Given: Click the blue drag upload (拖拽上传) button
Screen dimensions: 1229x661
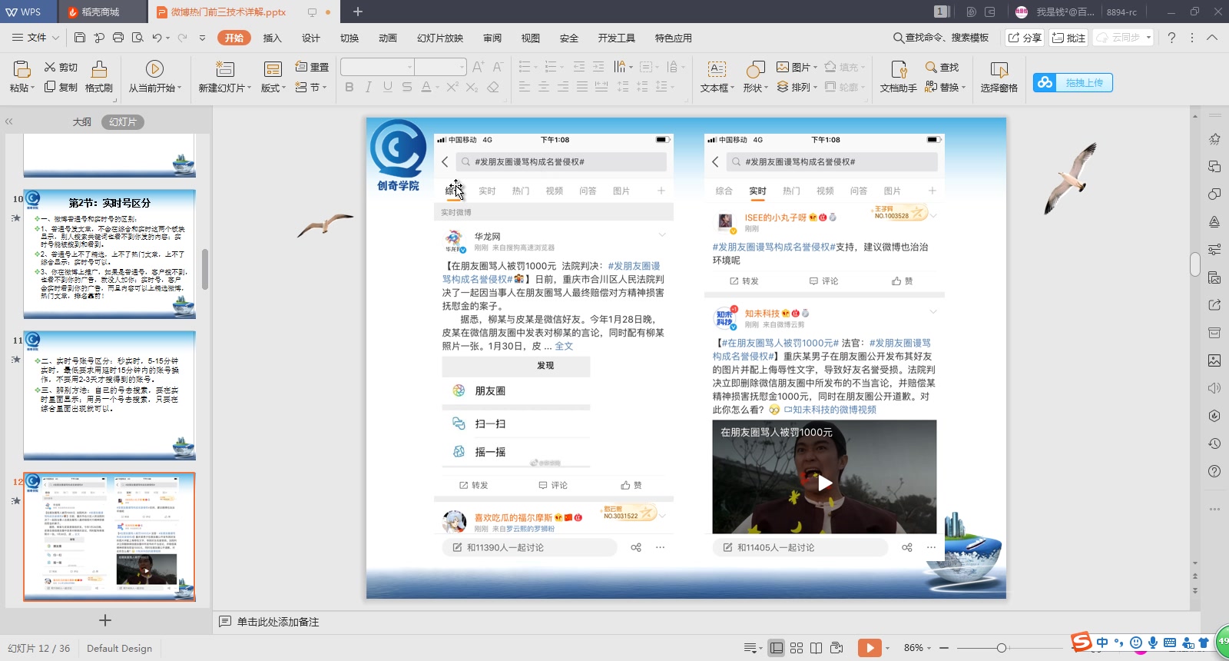Looking at the screenshot, I should click(1073, 82).
